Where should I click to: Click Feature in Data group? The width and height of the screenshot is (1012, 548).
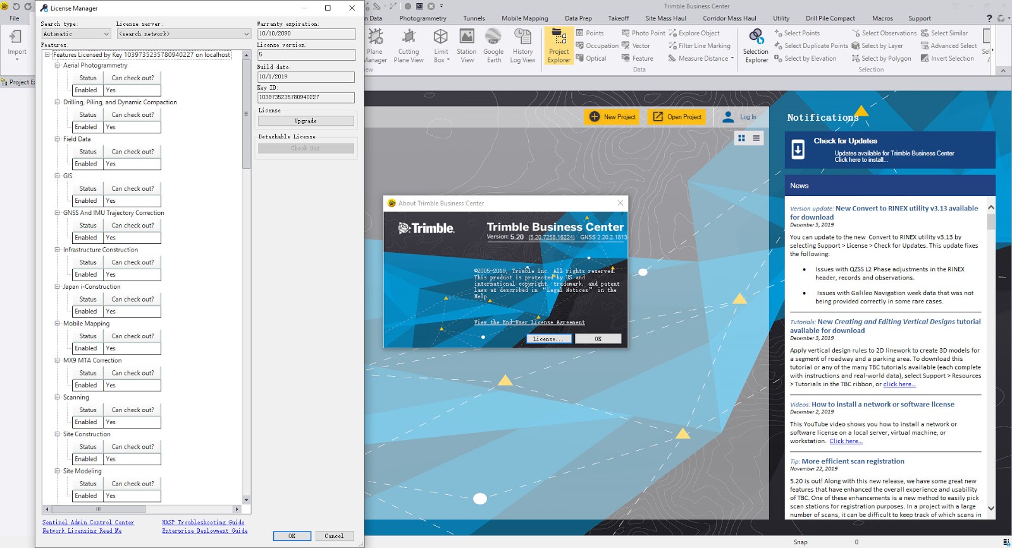[x=637, y=58]
